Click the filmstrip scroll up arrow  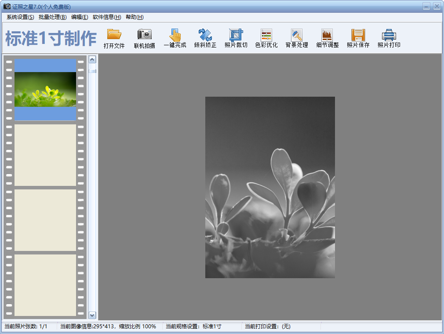pyautogui.click(x=92, y=59)
